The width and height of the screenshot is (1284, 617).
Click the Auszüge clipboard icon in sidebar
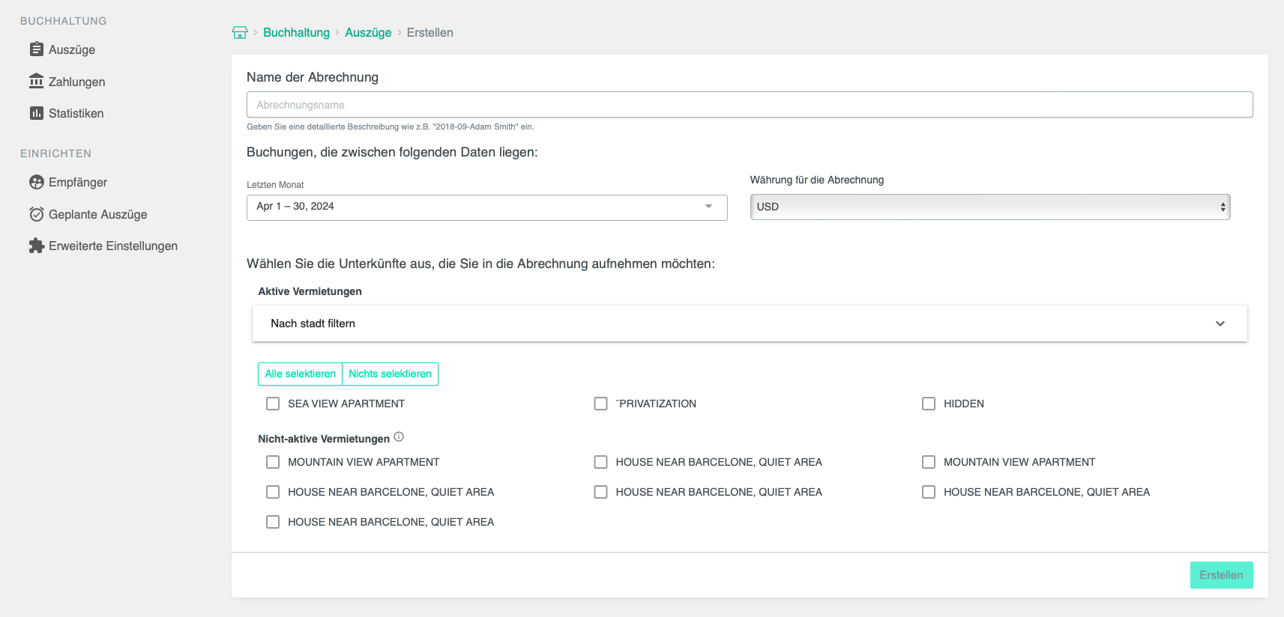tap(36, 49)
